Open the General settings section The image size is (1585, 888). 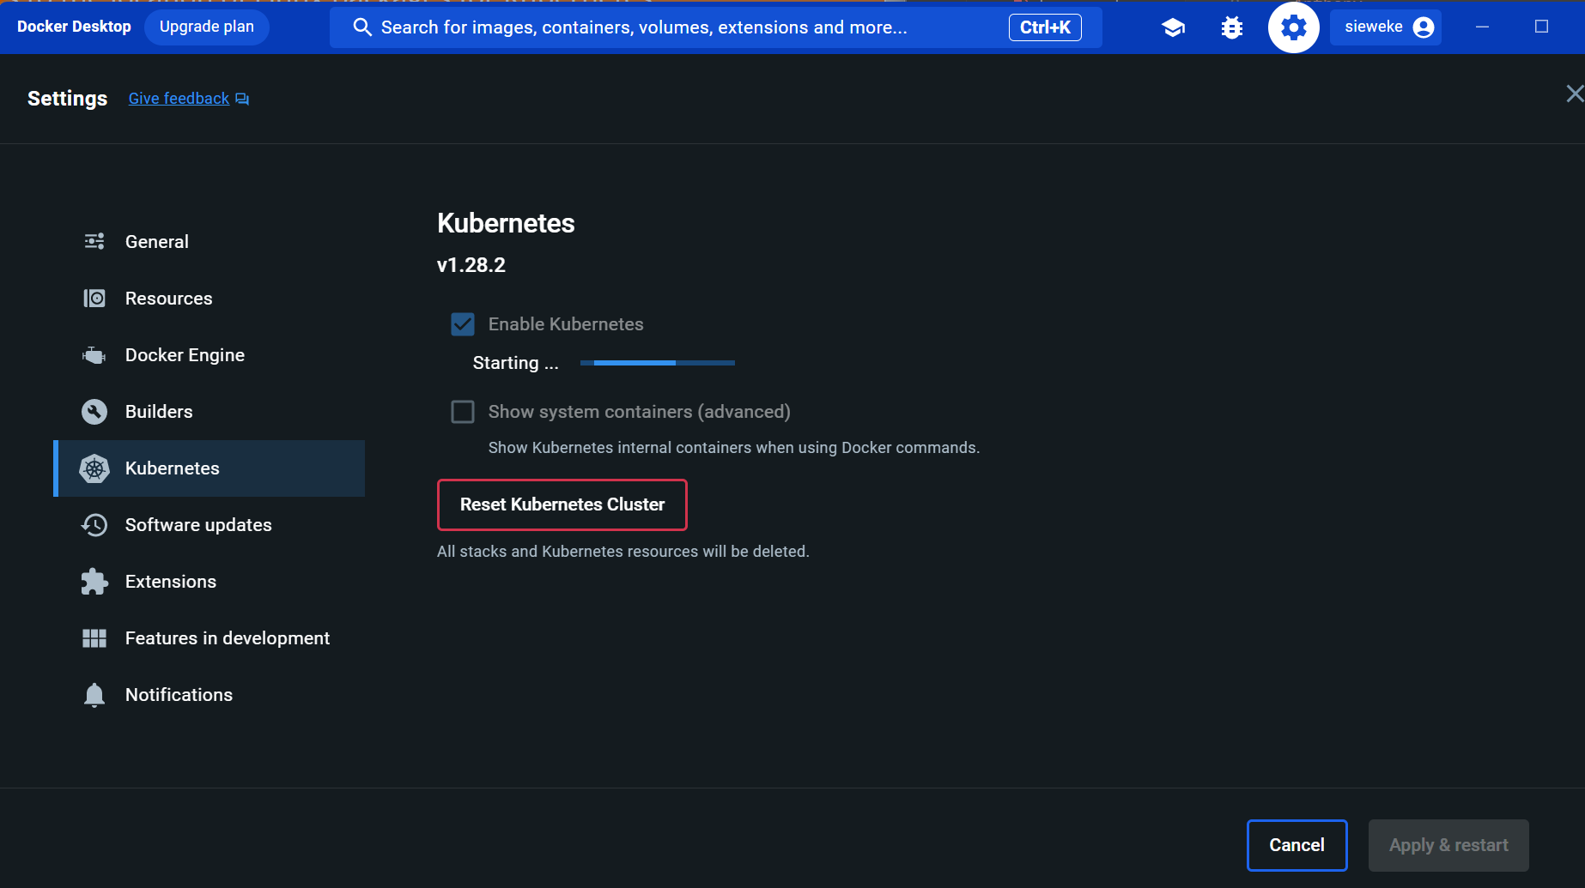coord(210,242)
